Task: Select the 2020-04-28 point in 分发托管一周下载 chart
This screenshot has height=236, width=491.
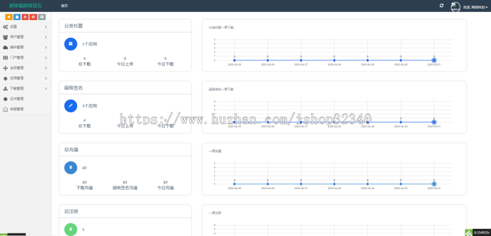Action: [x=334, y=60]
